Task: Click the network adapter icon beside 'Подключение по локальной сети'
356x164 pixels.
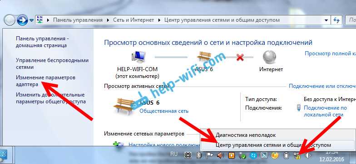Action: point(299,108)
